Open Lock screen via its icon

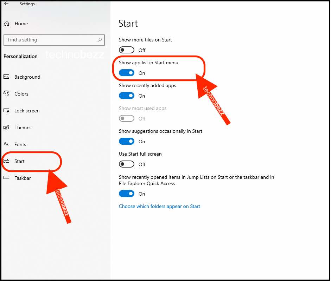(6, 111)
